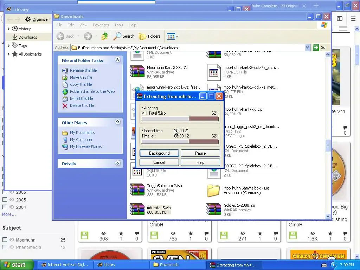The width and height of the screenshot is (360, 270).
Task: Click the browser sidebar toggle icon
Action: [340, 19]
